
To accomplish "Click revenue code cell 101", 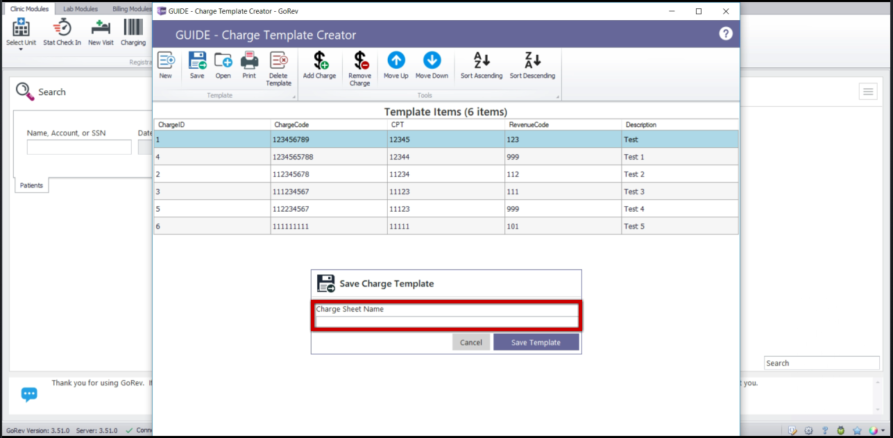I will 563,226.
